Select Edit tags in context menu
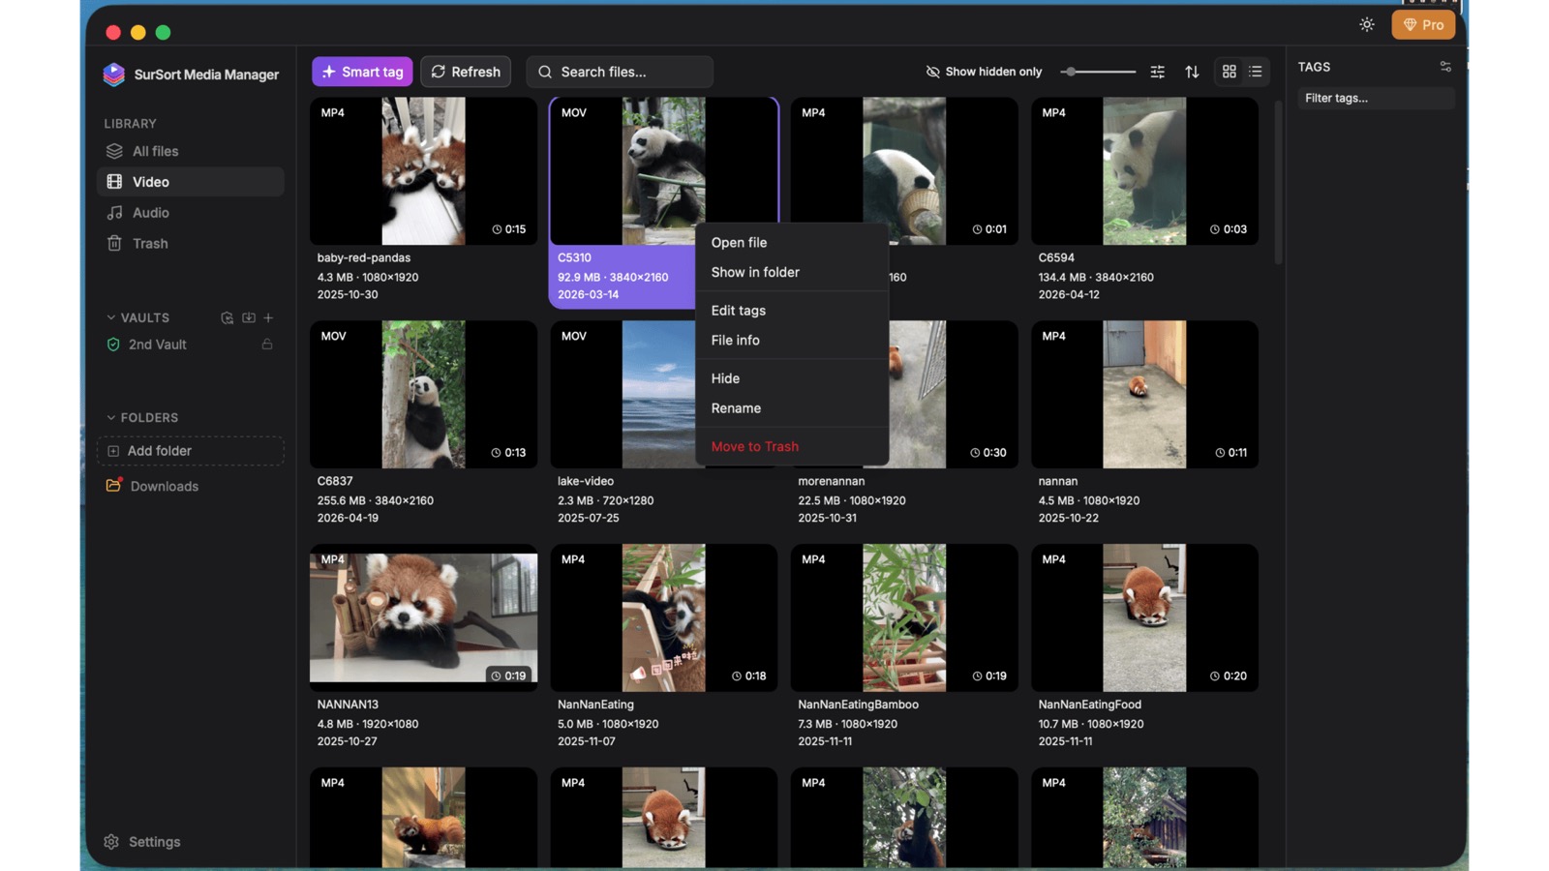This screenshot has width=1549, height=871. pyautogui.click(x=792, y=311)
